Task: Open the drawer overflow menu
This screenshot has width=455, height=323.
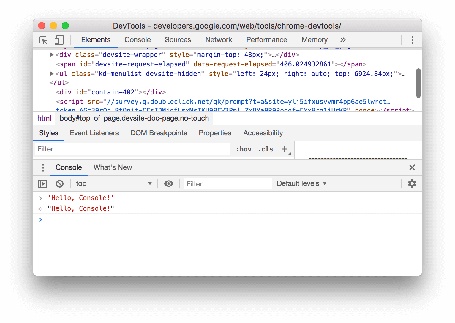Action: click(x=43, y=167)
